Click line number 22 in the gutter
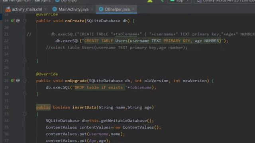Viewport: 255px width, 143px height. (x=6, y=41)
